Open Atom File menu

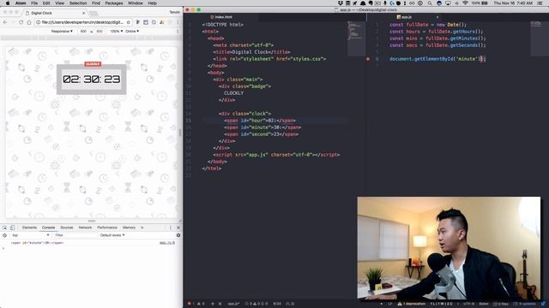tap(34, 3)
